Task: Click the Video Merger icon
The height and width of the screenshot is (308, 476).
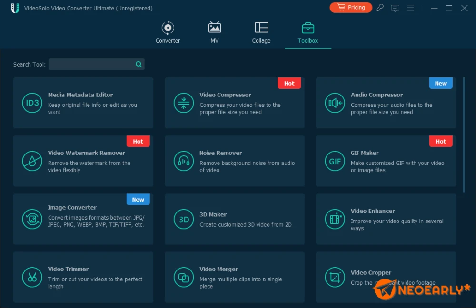Action: pos(184,277)
